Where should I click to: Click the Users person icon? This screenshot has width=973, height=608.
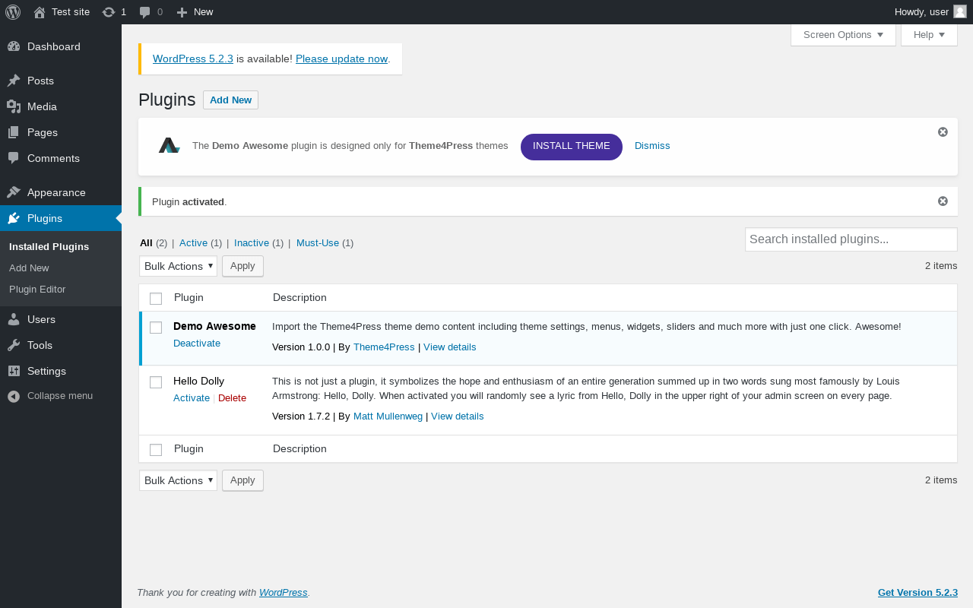pyautogui.click(x=14, y=319)
